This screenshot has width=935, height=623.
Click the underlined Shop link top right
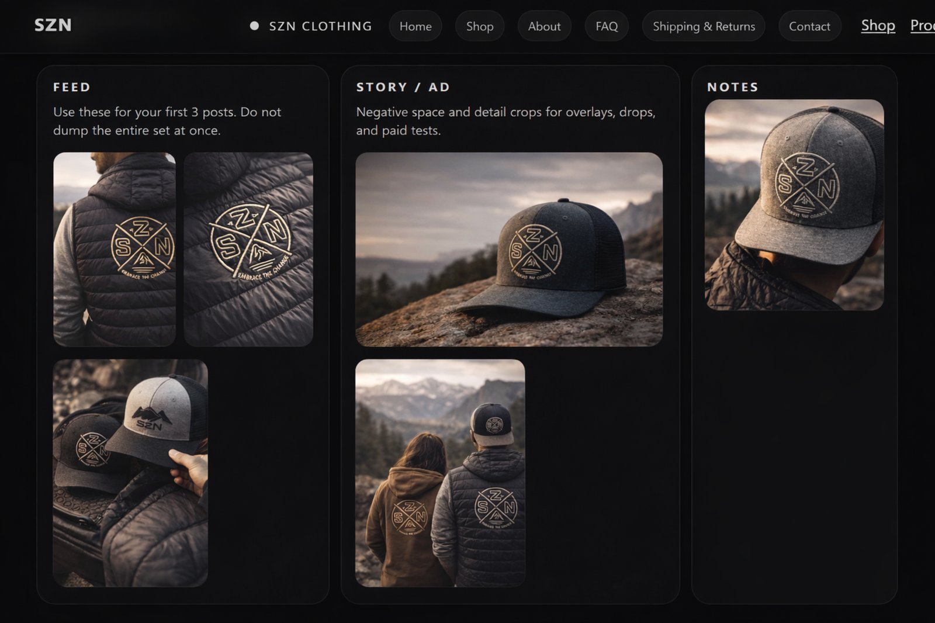point(878,26)
